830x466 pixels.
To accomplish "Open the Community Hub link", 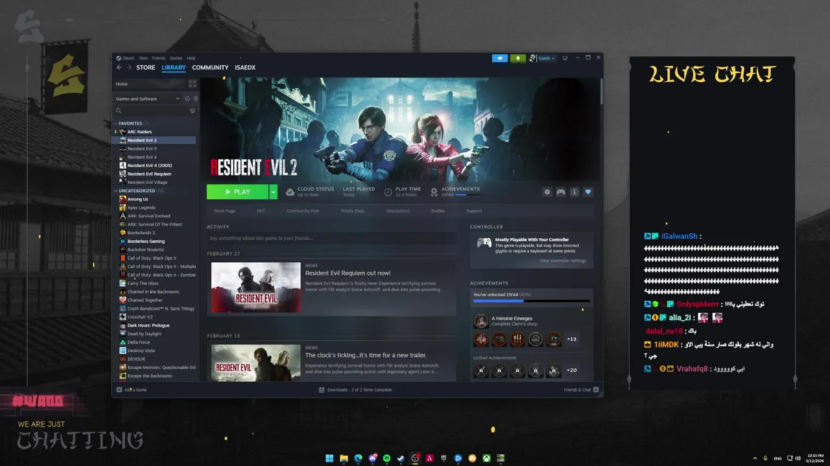I will click(x=303, y=211).
